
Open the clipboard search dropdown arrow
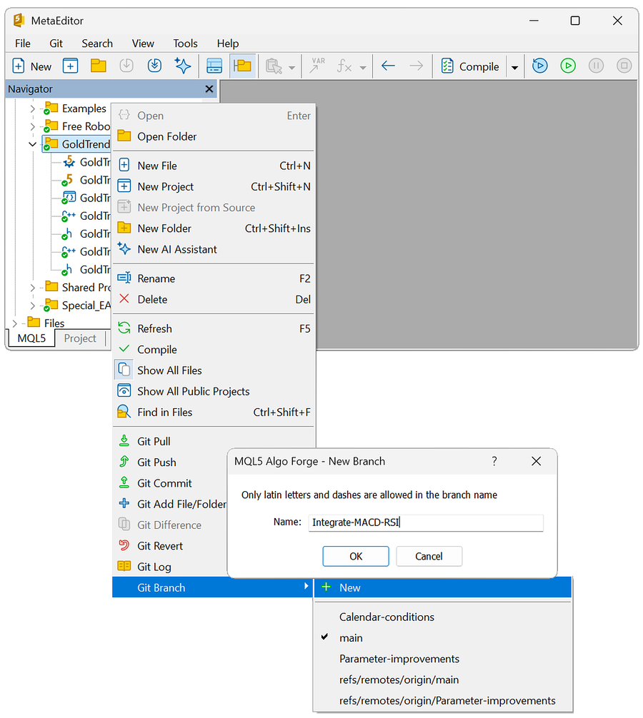[291, 67]
